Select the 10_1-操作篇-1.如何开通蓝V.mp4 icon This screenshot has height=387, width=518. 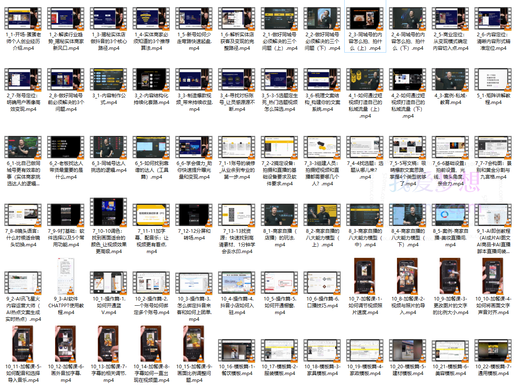click(x=109, y=283)
